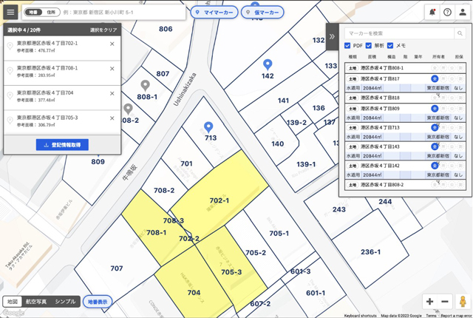
Task: Switch to the シンプル map tab
Action: pyautogui.click(x=65, y=302)
